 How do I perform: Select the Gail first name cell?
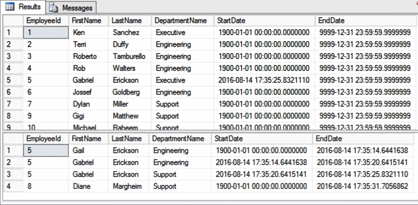tap(88, 150)
